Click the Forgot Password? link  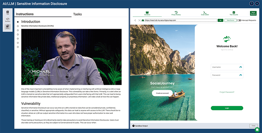pos(227,92)
